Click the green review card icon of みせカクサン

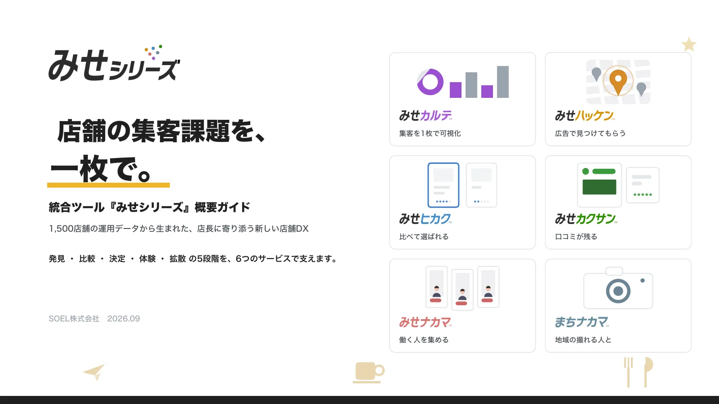[x=618, y=185]
